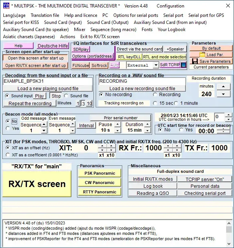234x248 pixels.
Task: Choose 1 minute tracking recording
Action: (x=176, y=103)
